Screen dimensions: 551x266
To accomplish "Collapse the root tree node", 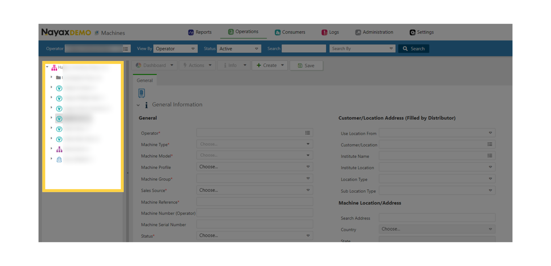I will [47, 67].
